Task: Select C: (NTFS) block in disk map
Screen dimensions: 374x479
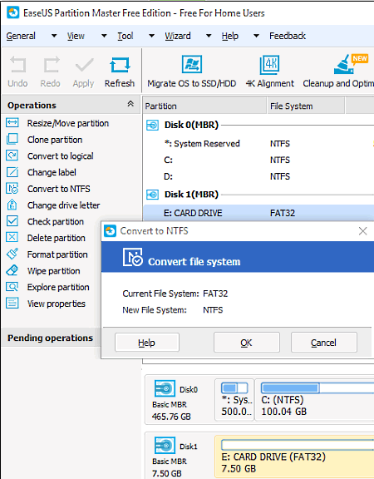Action: [x=314, y=399]
